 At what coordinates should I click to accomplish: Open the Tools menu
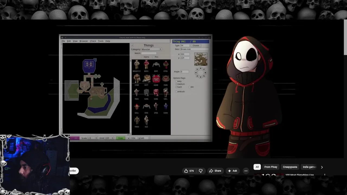[101, 41]
